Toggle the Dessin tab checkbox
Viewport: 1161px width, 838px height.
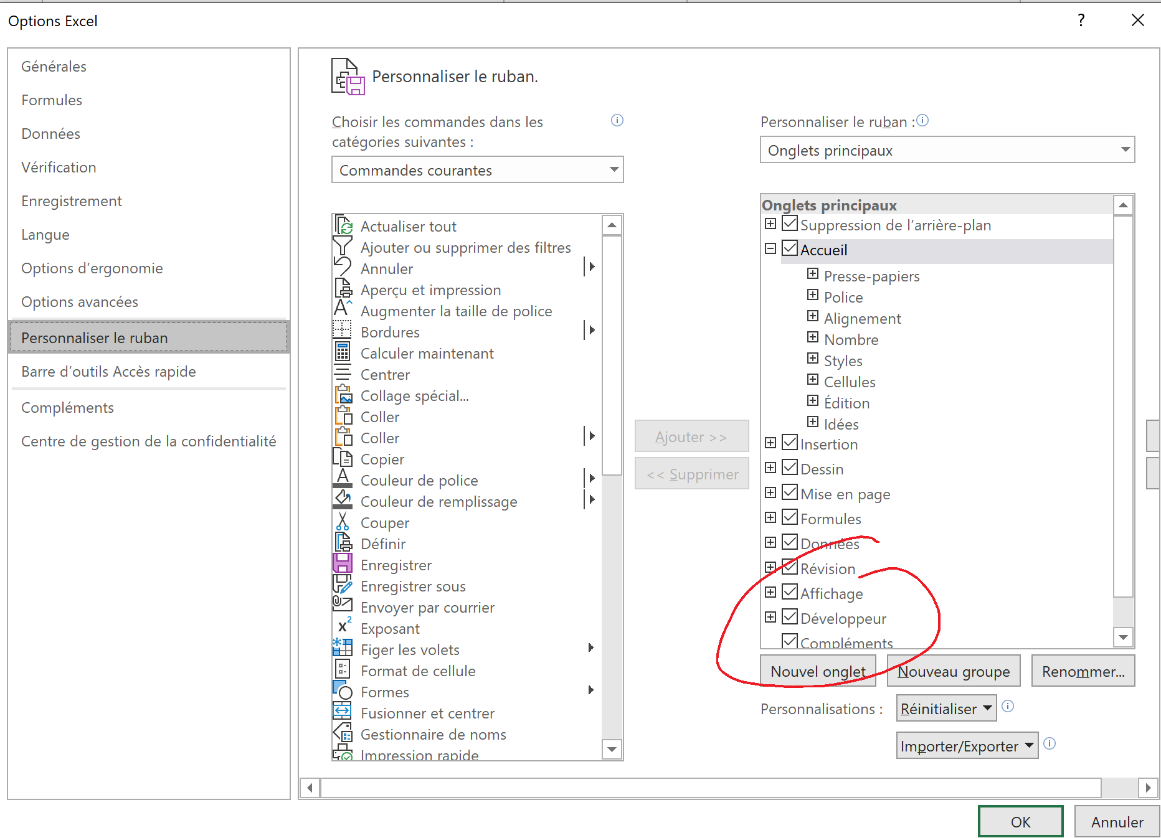pyautogui.click(x=790, y=467)
